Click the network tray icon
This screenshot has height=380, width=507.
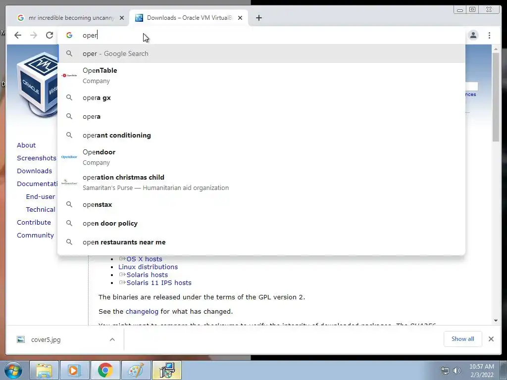[x=445, y=371]
